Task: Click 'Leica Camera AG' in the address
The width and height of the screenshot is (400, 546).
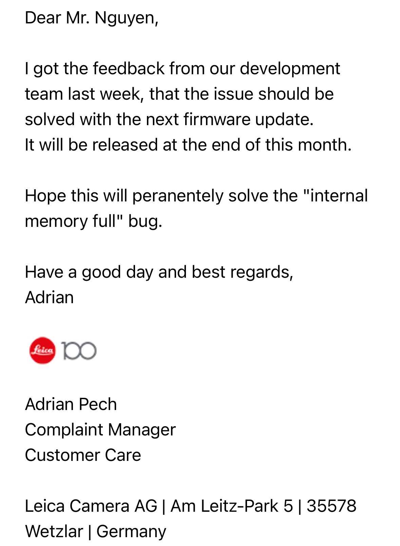Action: [x=91, y=506]
